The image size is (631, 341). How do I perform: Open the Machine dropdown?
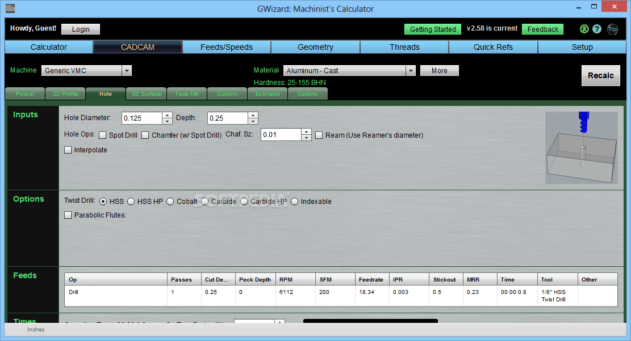(127, 71)
